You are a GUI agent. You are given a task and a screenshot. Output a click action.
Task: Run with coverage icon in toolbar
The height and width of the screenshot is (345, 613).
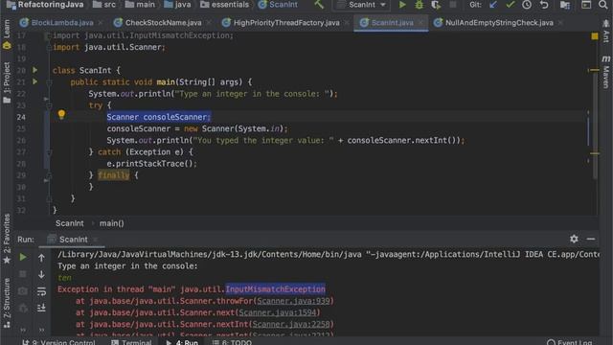point(436,5)
